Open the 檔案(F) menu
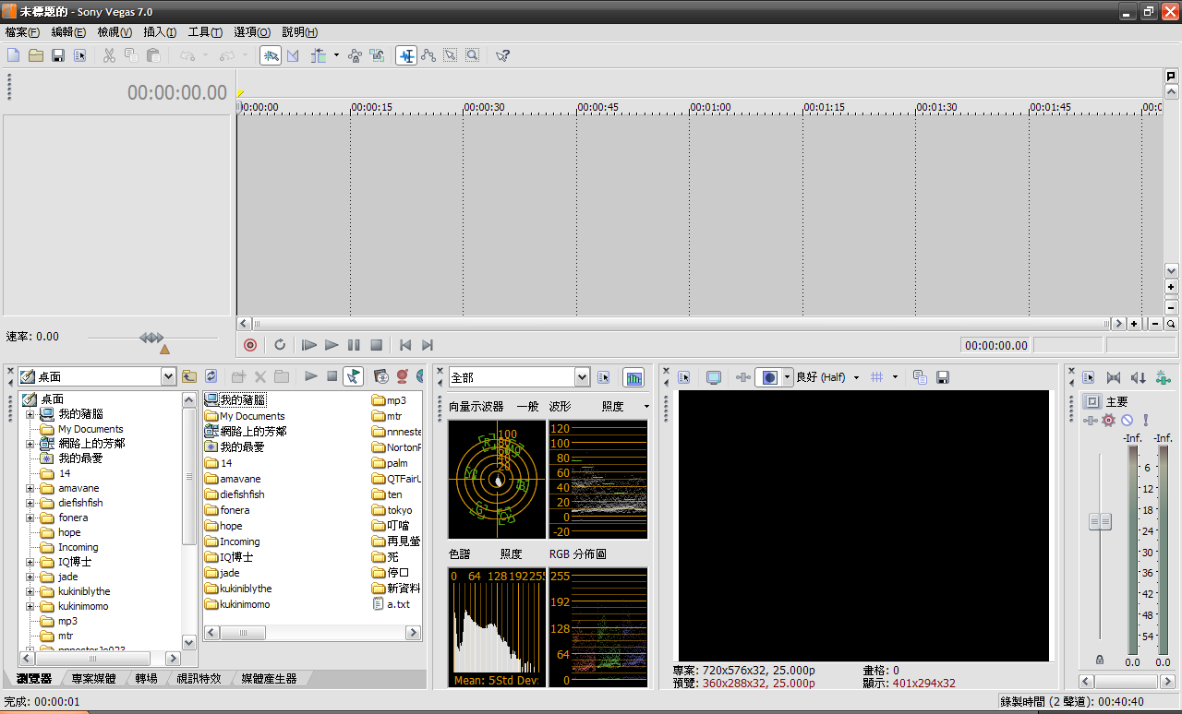The height and width of the screenshot is (714, 1182). coord(22,31)
